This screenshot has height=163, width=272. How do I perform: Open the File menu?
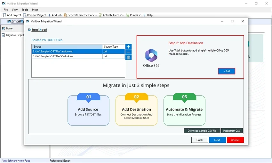point(6,10)
